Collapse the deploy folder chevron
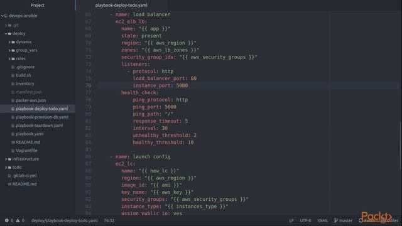This screenshot has height=226, width=402. click(x=6, y=33)
